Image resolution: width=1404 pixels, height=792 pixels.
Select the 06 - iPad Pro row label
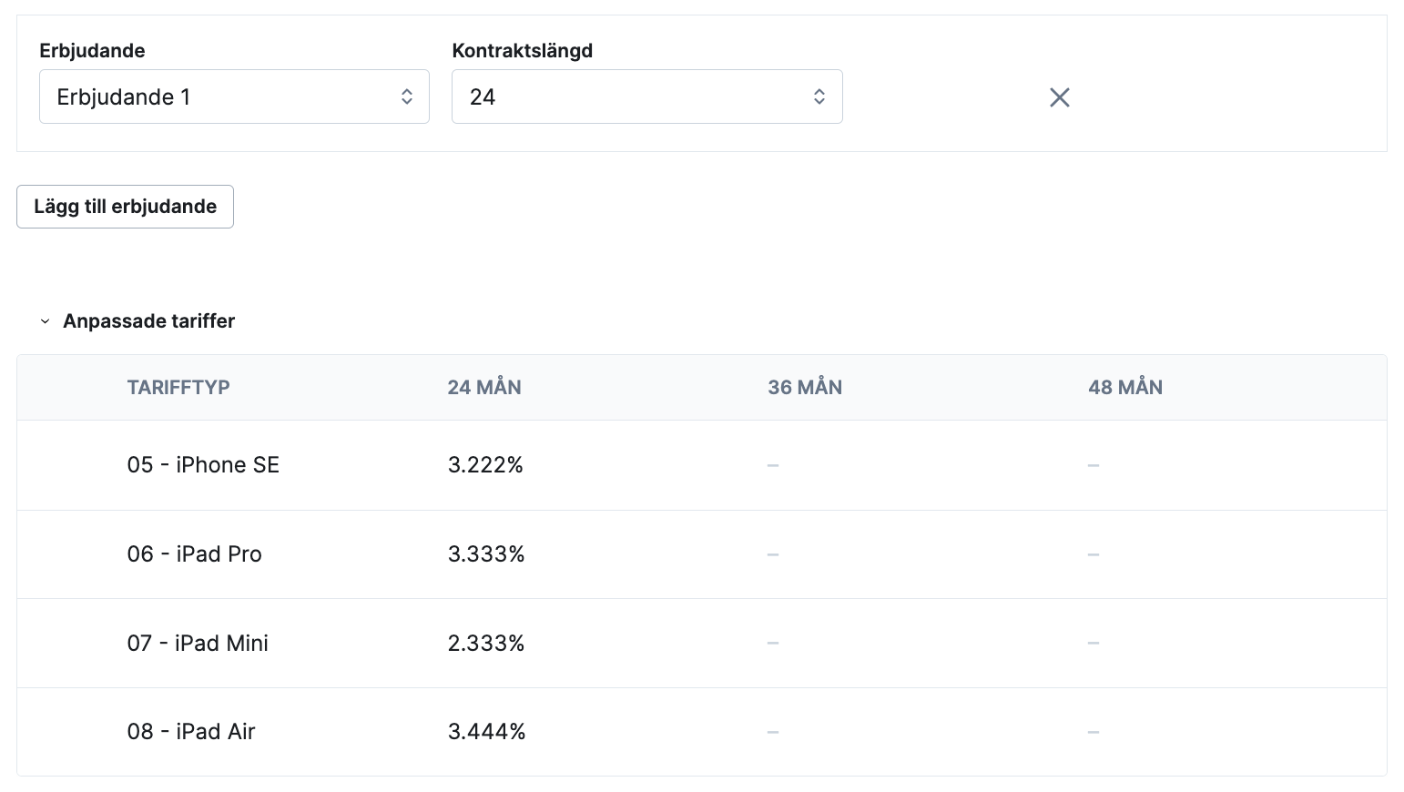(x=194, y=554)
